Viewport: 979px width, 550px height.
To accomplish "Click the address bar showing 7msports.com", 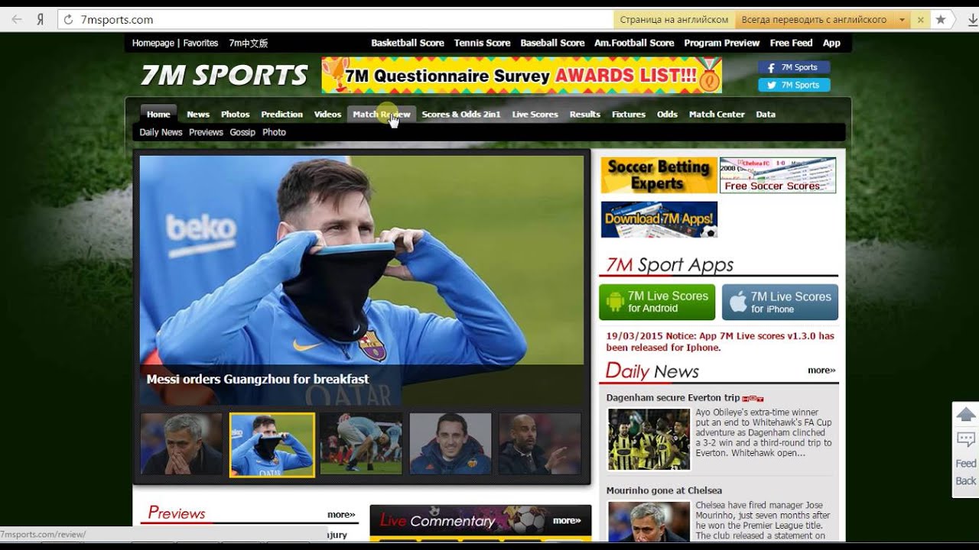I will (337, 20).
